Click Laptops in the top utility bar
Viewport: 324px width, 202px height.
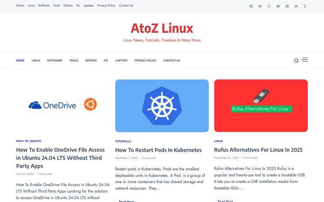(89, 5)
